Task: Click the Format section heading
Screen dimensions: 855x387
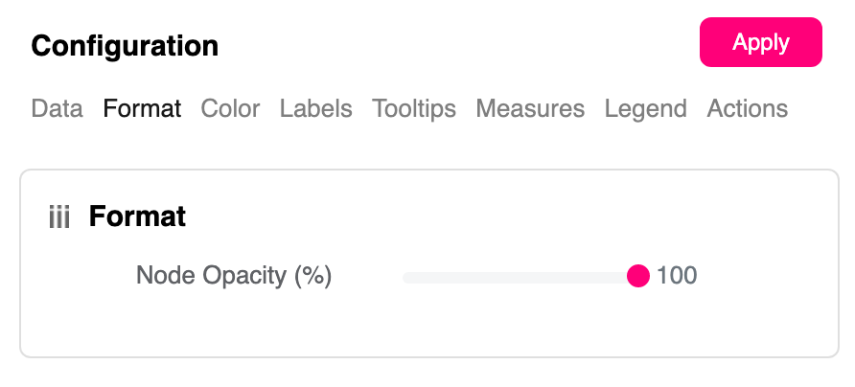Action: click(137, 216)
